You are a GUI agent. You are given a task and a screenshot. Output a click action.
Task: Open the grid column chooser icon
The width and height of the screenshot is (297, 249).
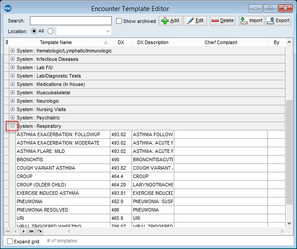pyautogui.click(x=7, y=42)
